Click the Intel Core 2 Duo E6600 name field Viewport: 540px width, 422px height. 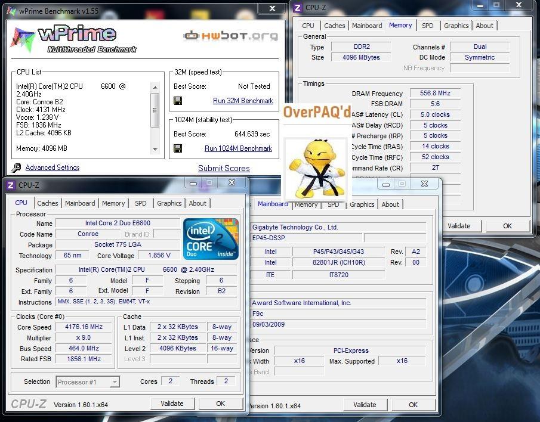(x=118, y=223)
